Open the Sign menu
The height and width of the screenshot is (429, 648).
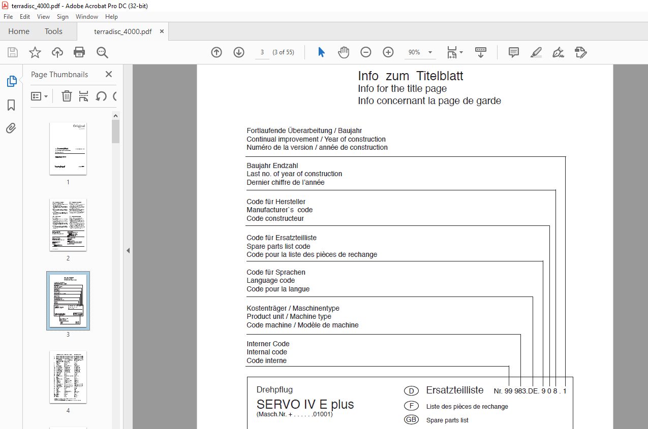[x=63, y=17]
